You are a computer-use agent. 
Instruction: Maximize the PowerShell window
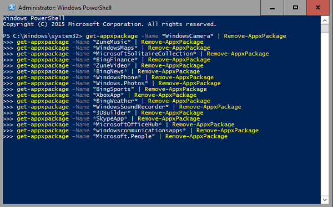click(x=295, y=8)
